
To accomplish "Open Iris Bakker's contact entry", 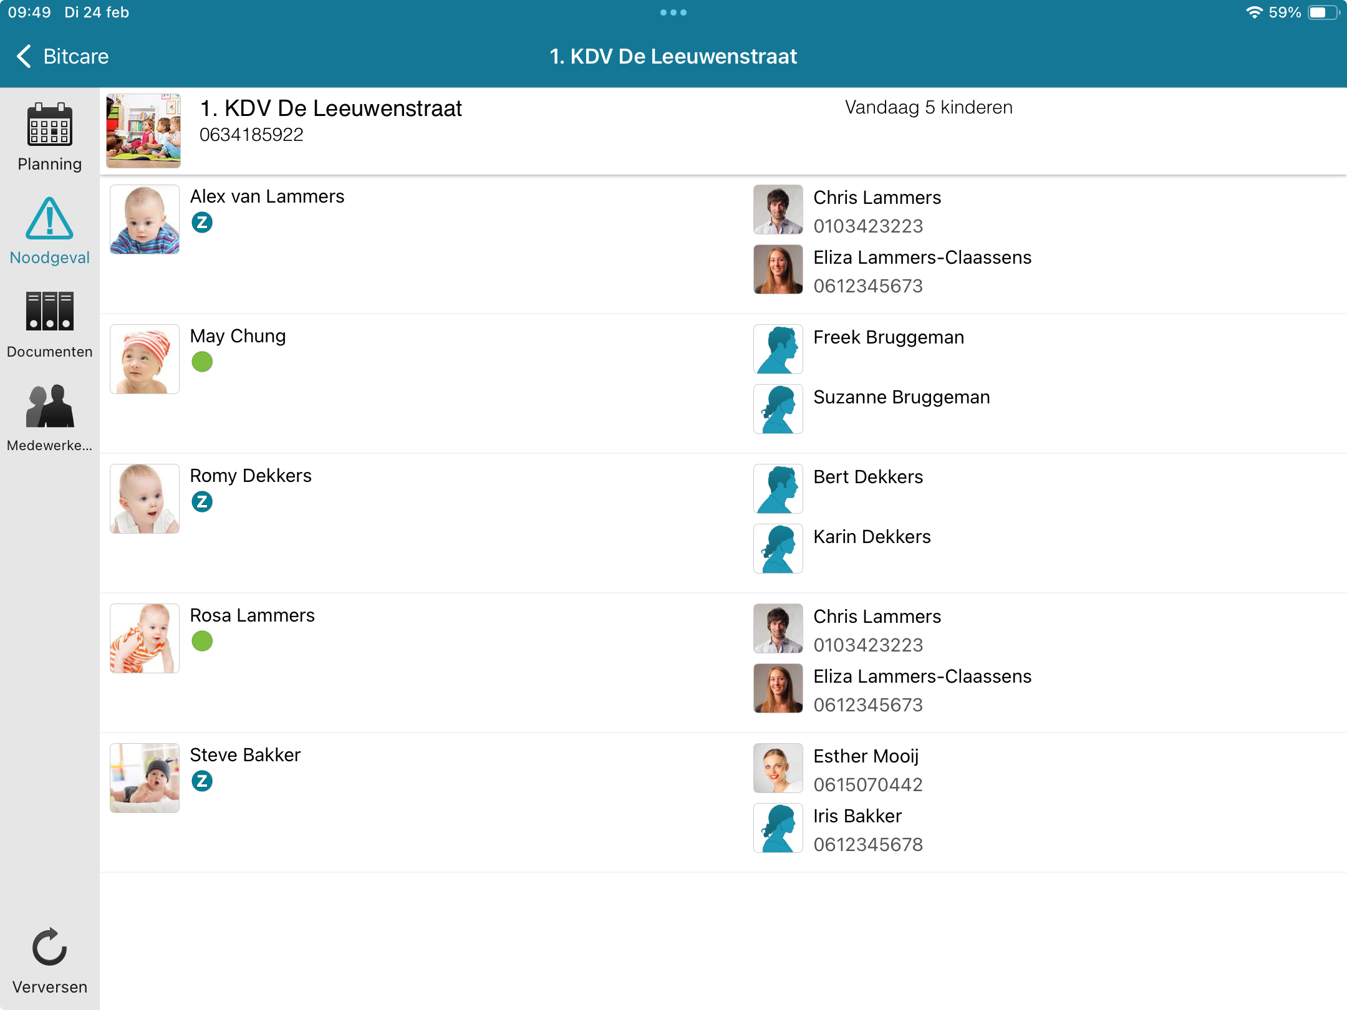I will click(x=857, y=816).
